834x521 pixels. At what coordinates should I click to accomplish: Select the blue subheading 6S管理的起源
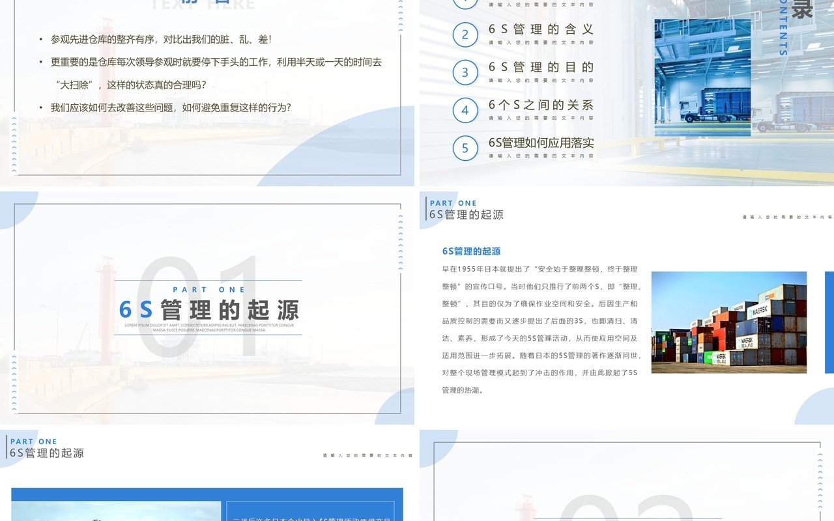[x=471, y=251]
